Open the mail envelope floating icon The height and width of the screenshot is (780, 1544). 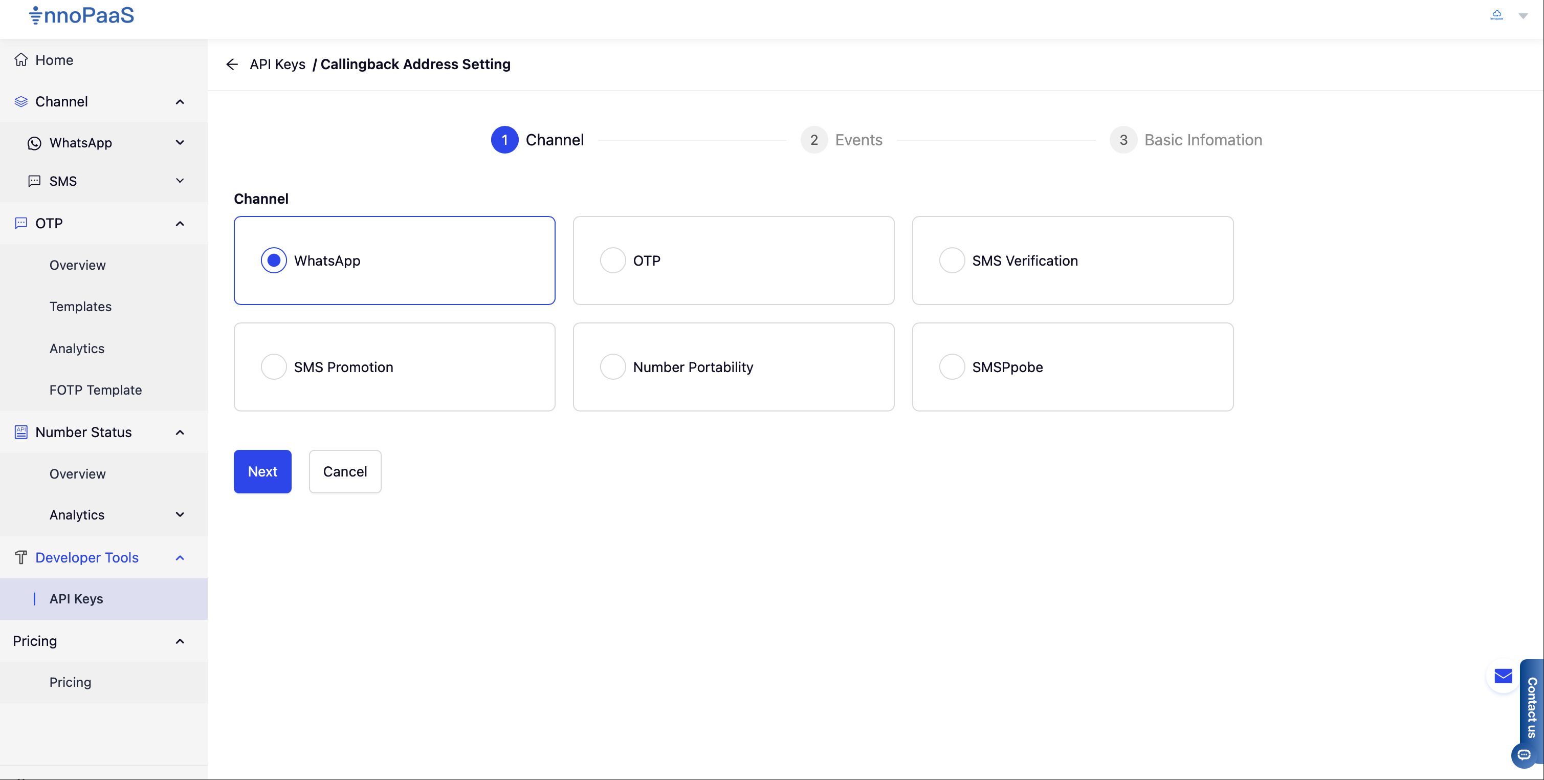point(1503,676)
